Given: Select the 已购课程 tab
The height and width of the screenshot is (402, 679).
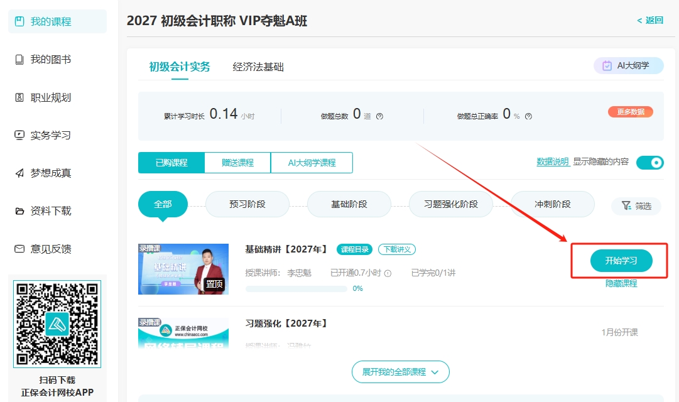Looking at the screenshot, I should coord(171,163).
